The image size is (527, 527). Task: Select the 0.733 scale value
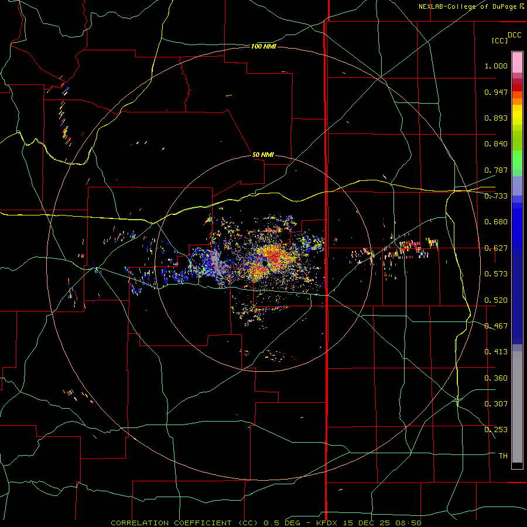[496, 196]
